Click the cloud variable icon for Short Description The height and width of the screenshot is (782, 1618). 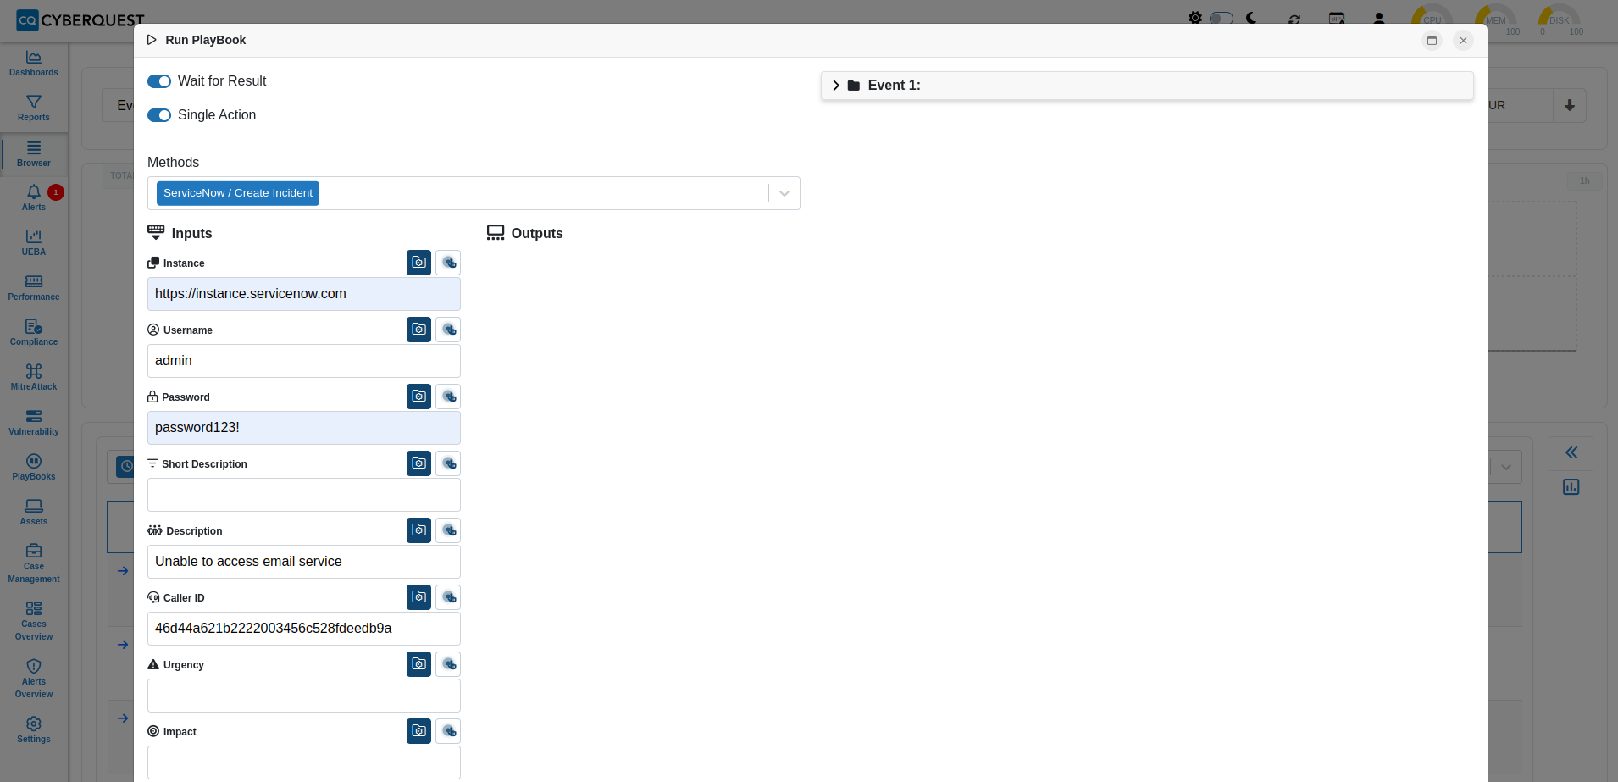click(448, 463)
